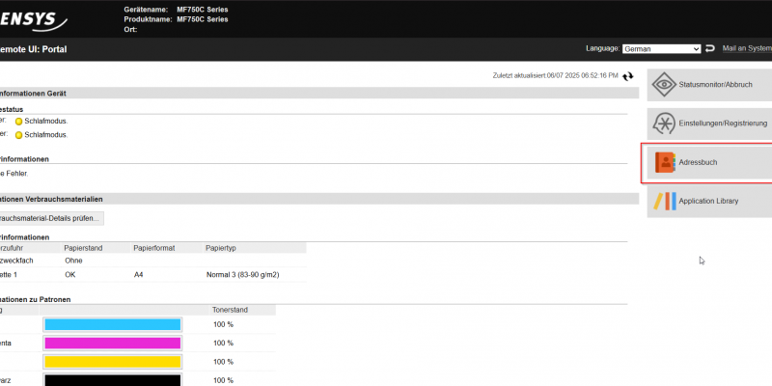
Task: Open Einstellungen/Registrierung via its text label
Action: tap(723, 124)
